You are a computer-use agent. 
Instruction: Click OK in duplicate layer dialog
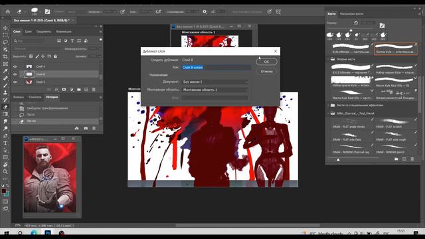point(266,62)
